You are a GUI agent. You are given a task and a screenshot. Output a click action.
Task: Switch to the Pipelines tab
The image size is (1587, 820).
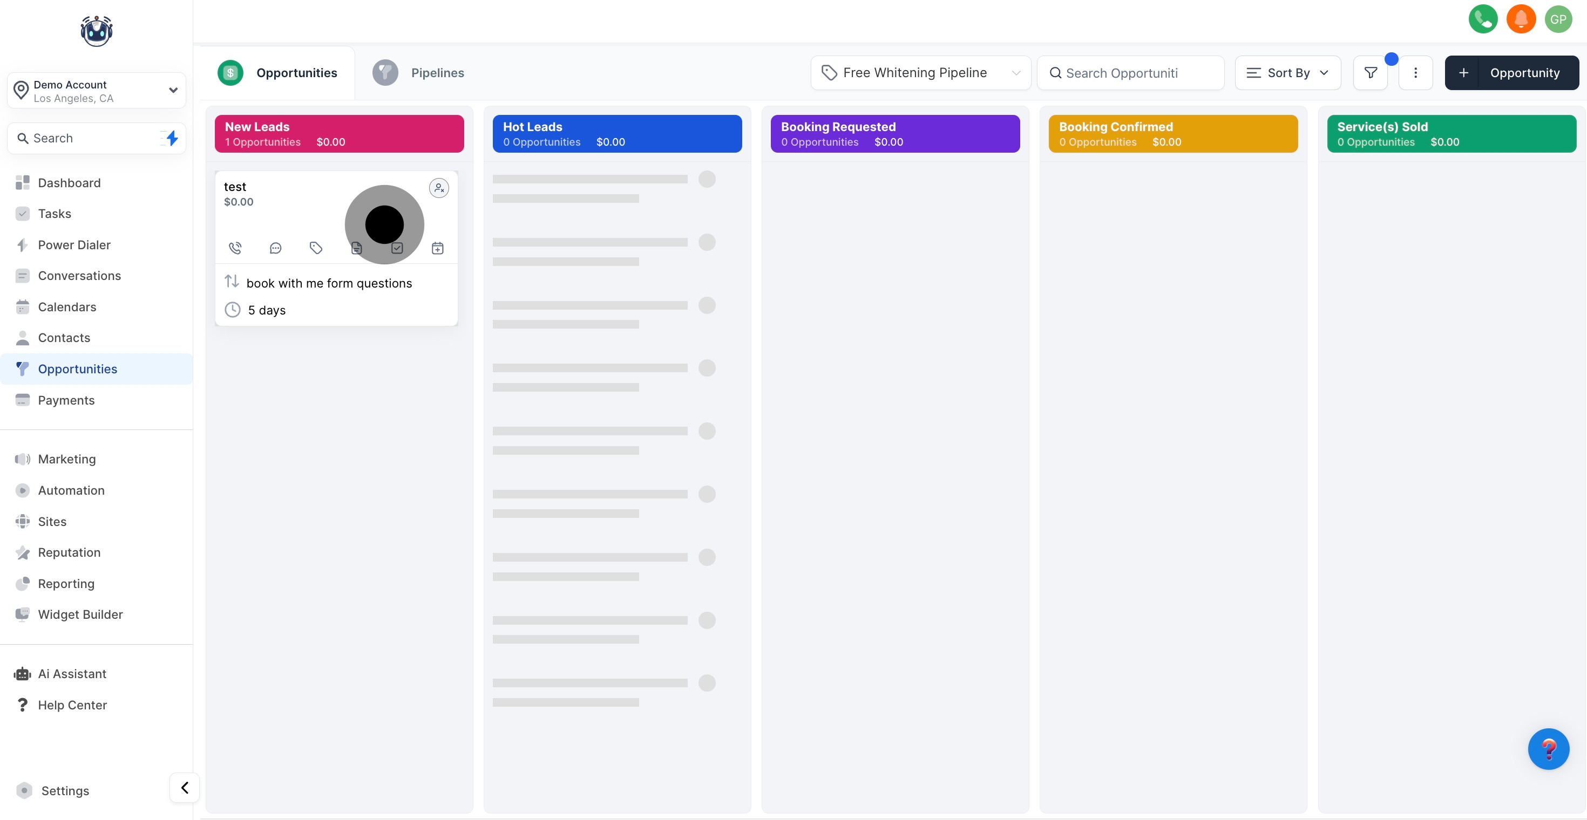coord(437,73)
